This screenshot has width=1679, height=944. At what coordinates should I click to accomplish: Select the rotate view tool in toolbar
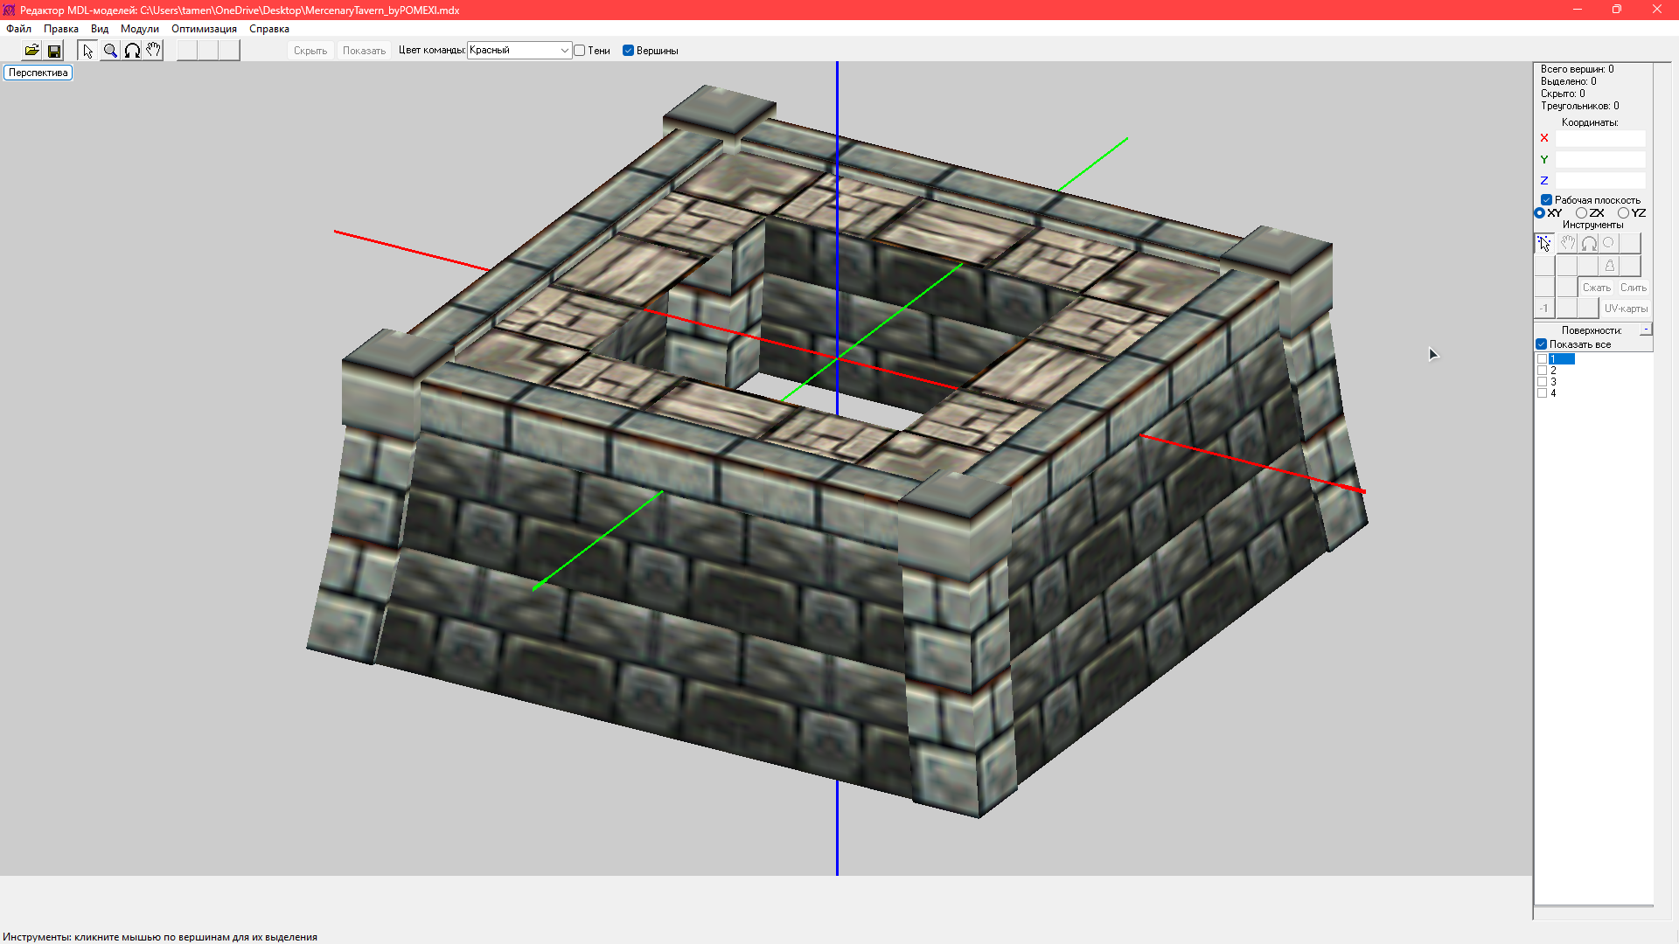pyautogui.click(x=132, y=51)
